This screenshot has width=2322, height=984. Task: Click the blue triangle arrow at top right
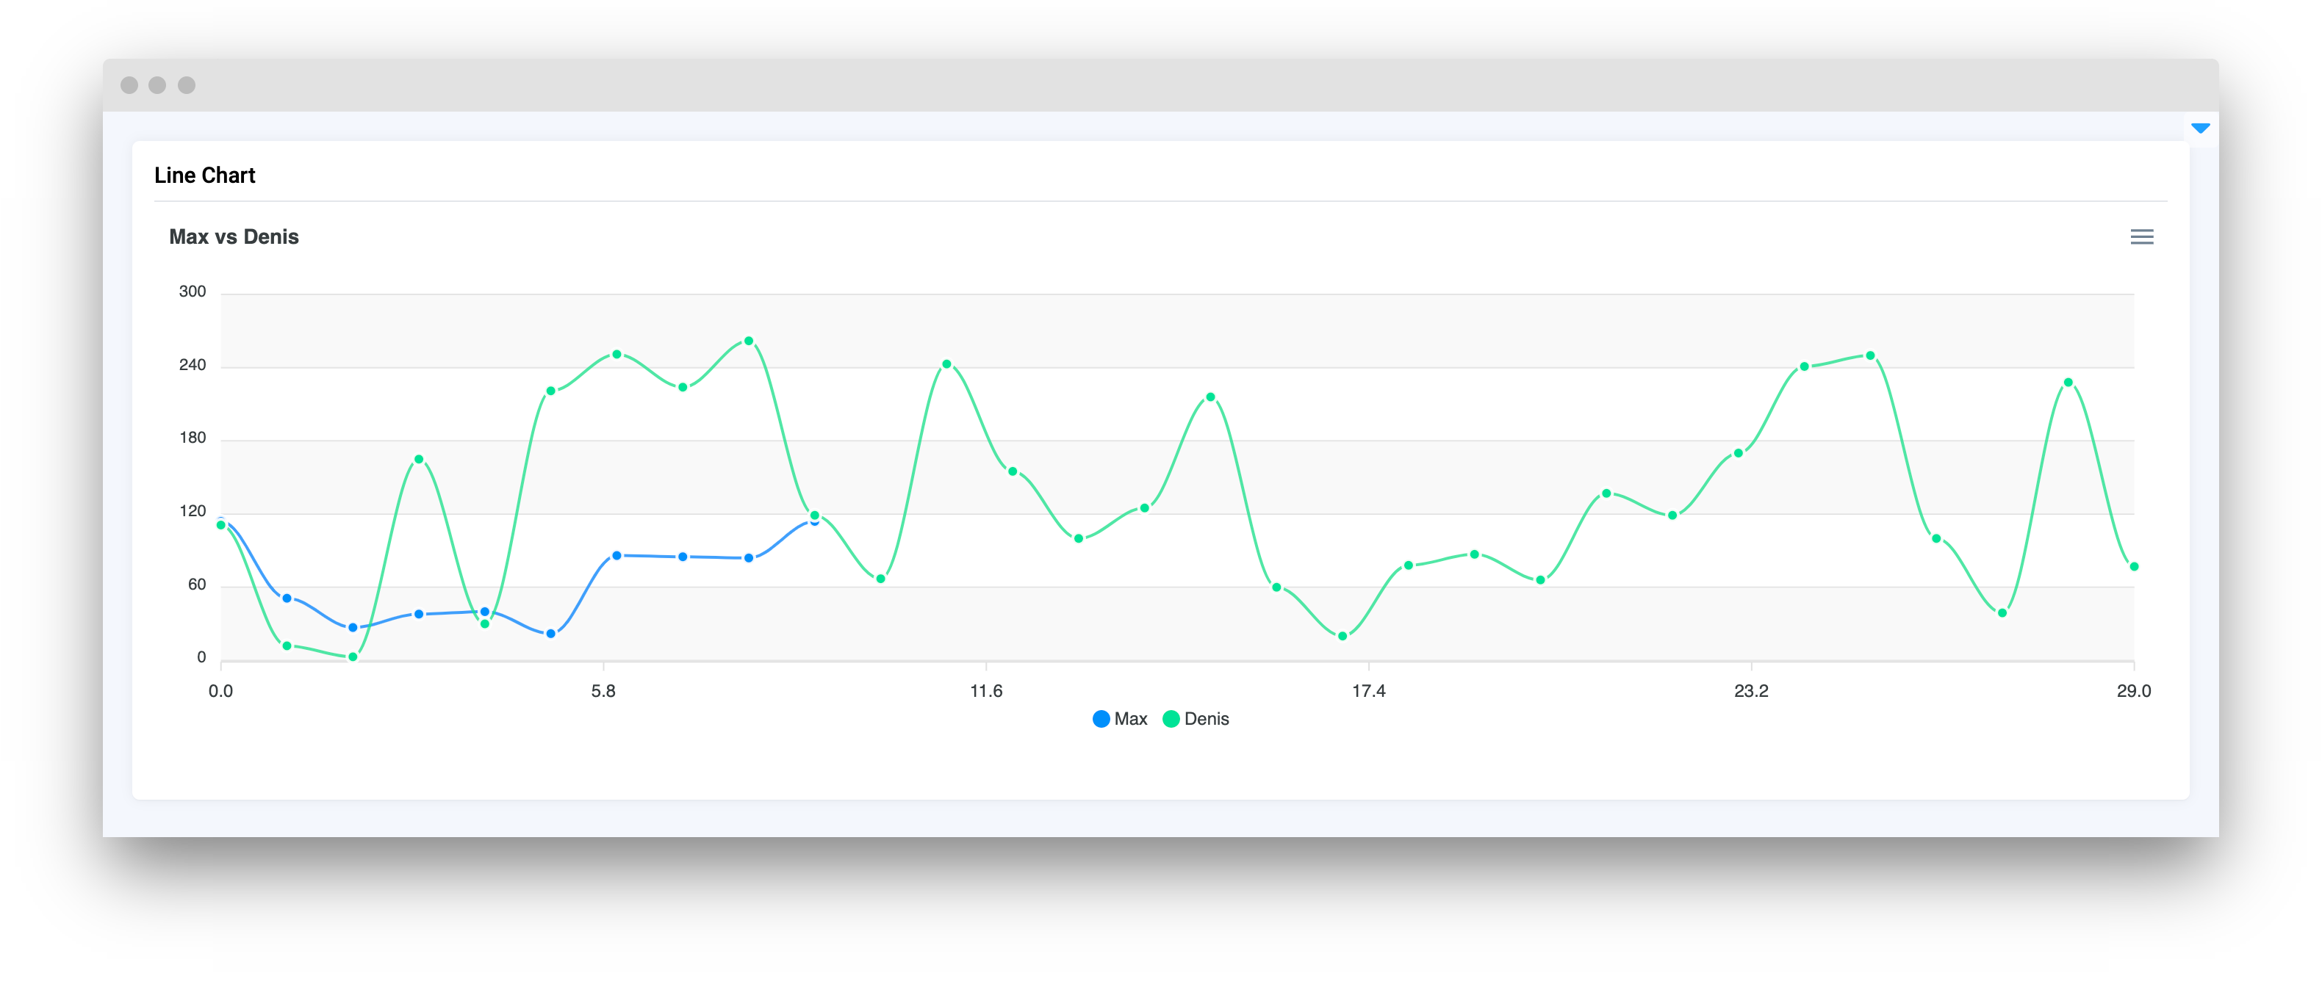(x=2200, y=128)
